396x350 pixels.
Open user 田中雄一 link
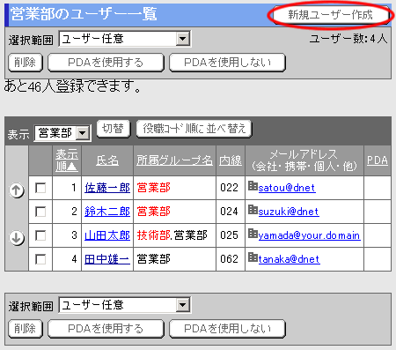click(107, 259)
